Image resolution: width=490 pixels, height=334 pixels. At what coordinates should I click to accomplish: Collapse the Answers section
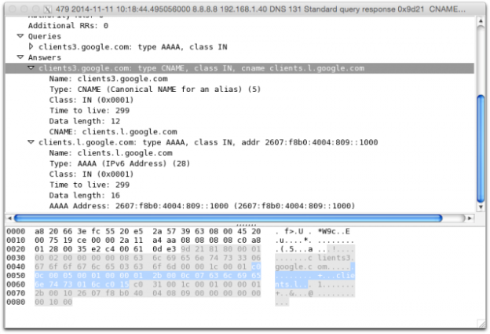pyautogui.click(x=20, y=57)
